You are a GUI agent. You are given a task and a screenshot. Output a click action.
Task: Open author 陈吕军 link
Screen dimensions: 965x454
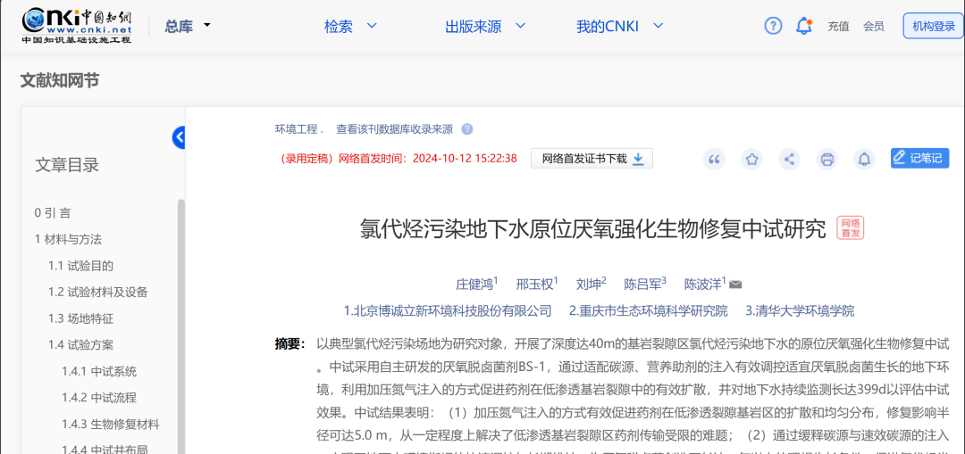[x=643, y=285]
